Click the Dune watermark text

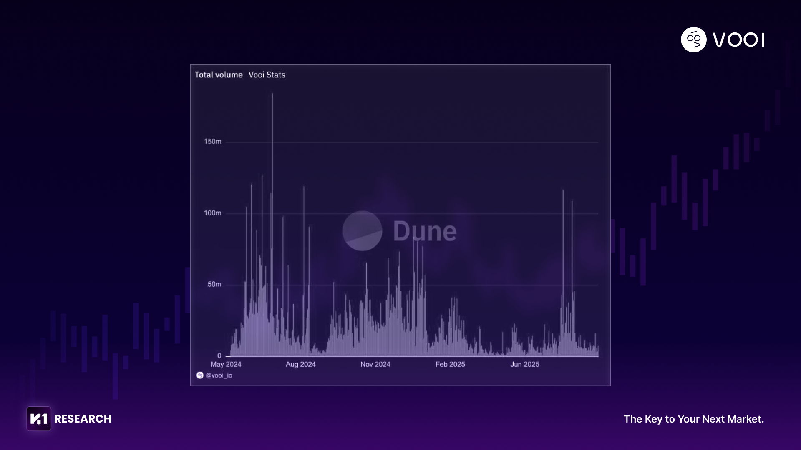pos(425,231)
